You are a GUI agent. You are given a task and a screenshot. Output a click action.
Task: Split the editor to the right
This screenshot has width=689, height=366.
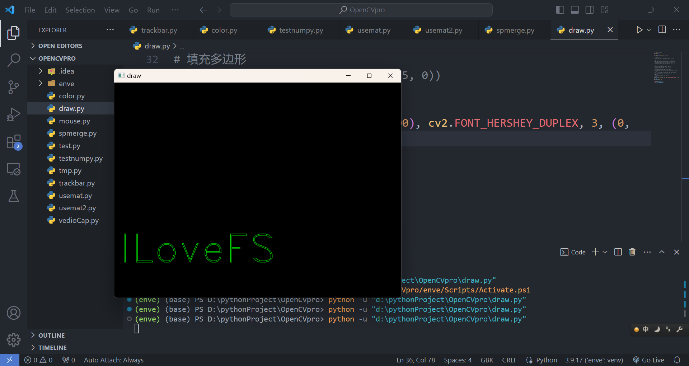[x=662, y=30]
